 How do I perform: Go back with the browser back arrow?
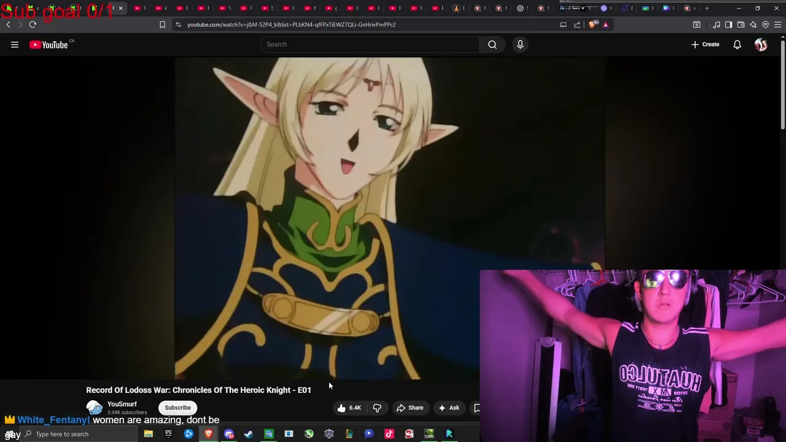click(x=8, y=25)
